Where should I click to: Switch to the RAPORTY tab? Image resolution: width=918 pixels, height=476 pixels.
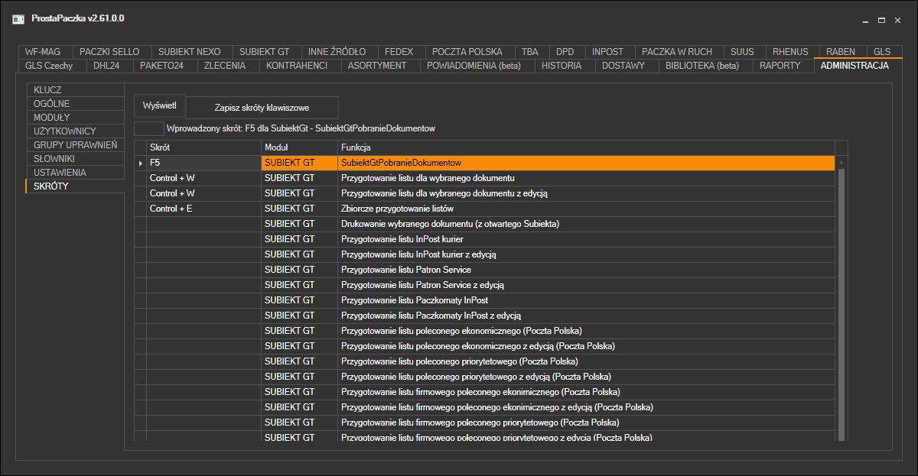[x=780, y=66]
